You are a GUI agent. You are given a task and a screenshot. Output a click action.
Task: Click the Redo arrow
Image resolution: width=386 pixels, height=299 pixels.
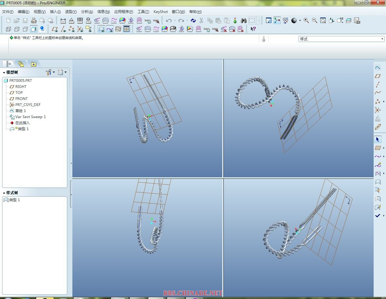pos(181,21)
